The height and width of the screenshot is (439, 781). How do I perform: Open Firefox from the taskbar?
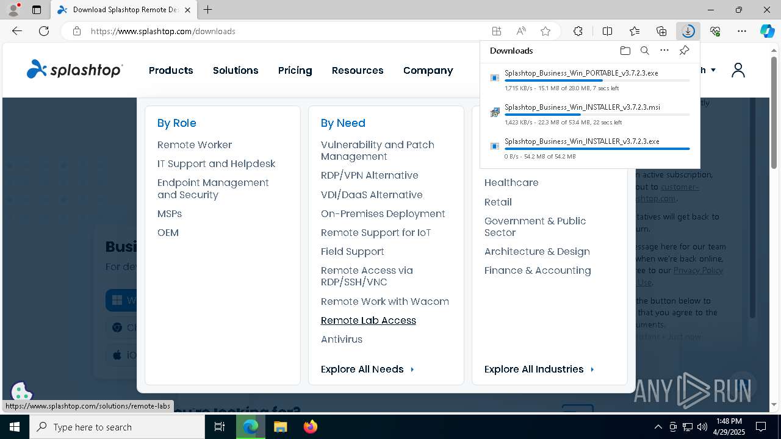[311, 427]
